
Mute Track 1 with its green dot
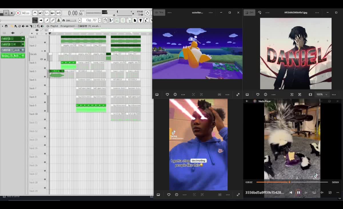45,42
